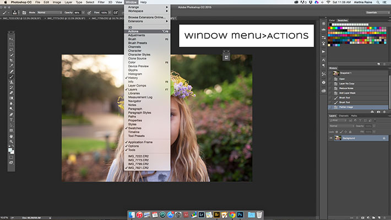391x220 pixels.
Task: Open the Opacity slider dropdown in options bar
Action: 83,13
